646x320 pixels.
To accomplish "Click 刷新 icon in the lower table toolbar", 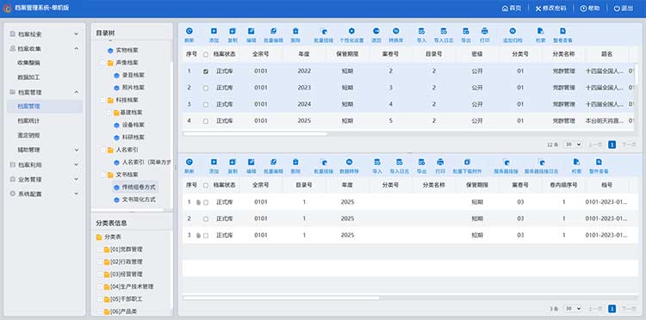I will click(x=189, y=162).
